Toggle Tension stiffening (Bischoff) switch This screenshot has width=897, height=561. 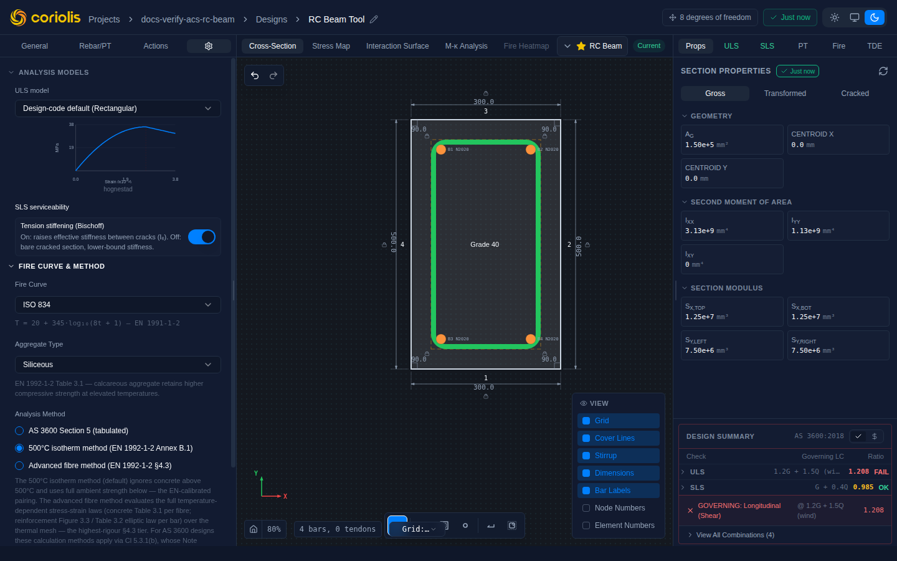coord(202,237)
